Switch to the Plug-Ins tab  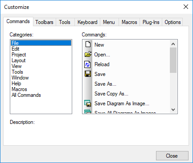point(151,22)
